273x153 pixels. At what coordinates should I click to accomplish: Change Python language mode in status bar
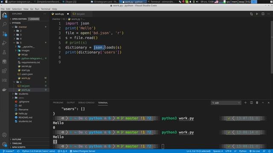click(x=243, y=151)
